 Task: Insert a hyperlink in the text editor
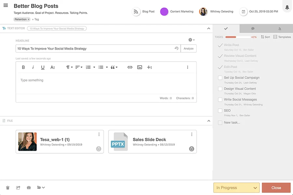coord(130,67)
